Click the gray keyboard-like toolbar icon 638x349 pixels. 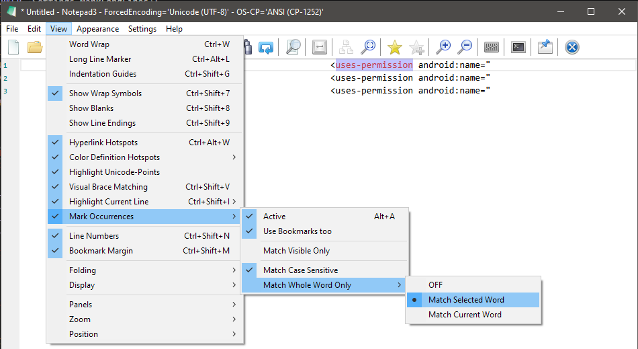(x=491, y=47)
